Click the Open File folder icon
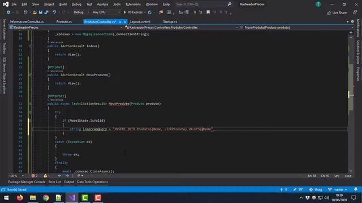The width and height of the screenshot is (362, 203). pos(35,12)
